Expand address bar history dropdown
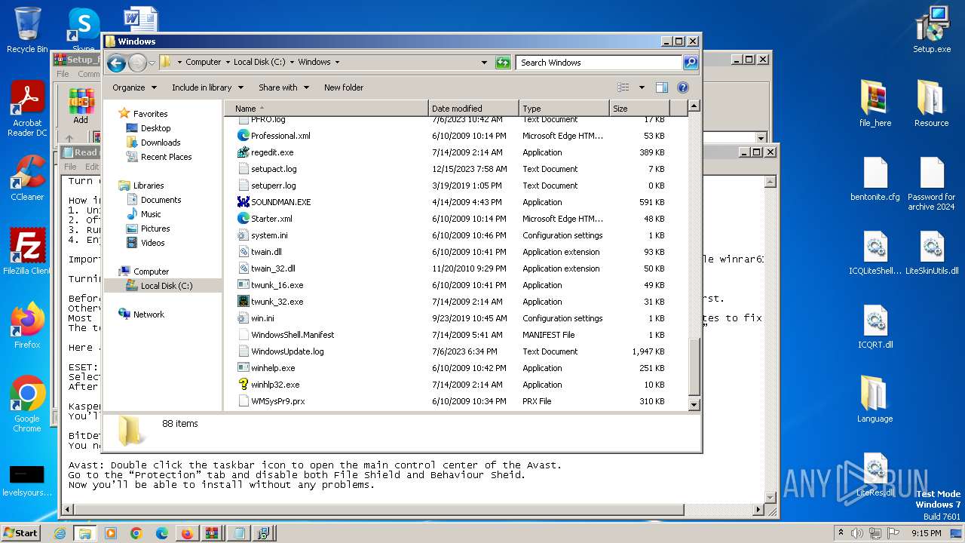Viewport: 965px width, 543px height. point(484,63)
